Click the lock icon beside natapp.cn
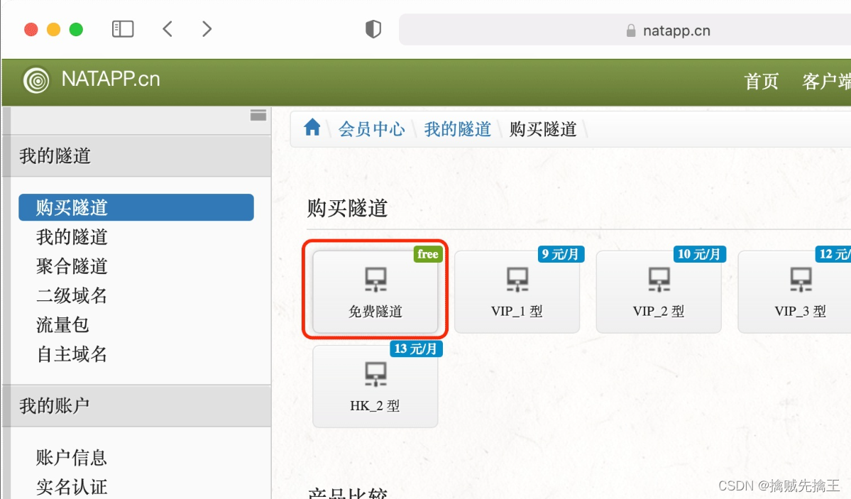The width and height of the screenshot is (851, 499). coord(631,31)
